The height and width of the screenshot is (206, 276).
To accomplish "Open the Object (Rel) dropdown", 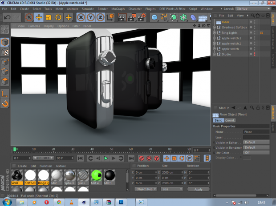I will click(x=146, y=189).
